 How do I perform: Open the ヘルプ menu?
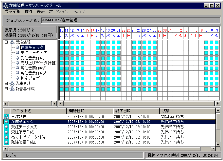click(79, 12)
